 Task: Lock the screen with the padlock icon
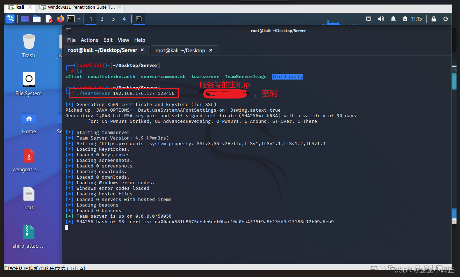pos(433,19)
